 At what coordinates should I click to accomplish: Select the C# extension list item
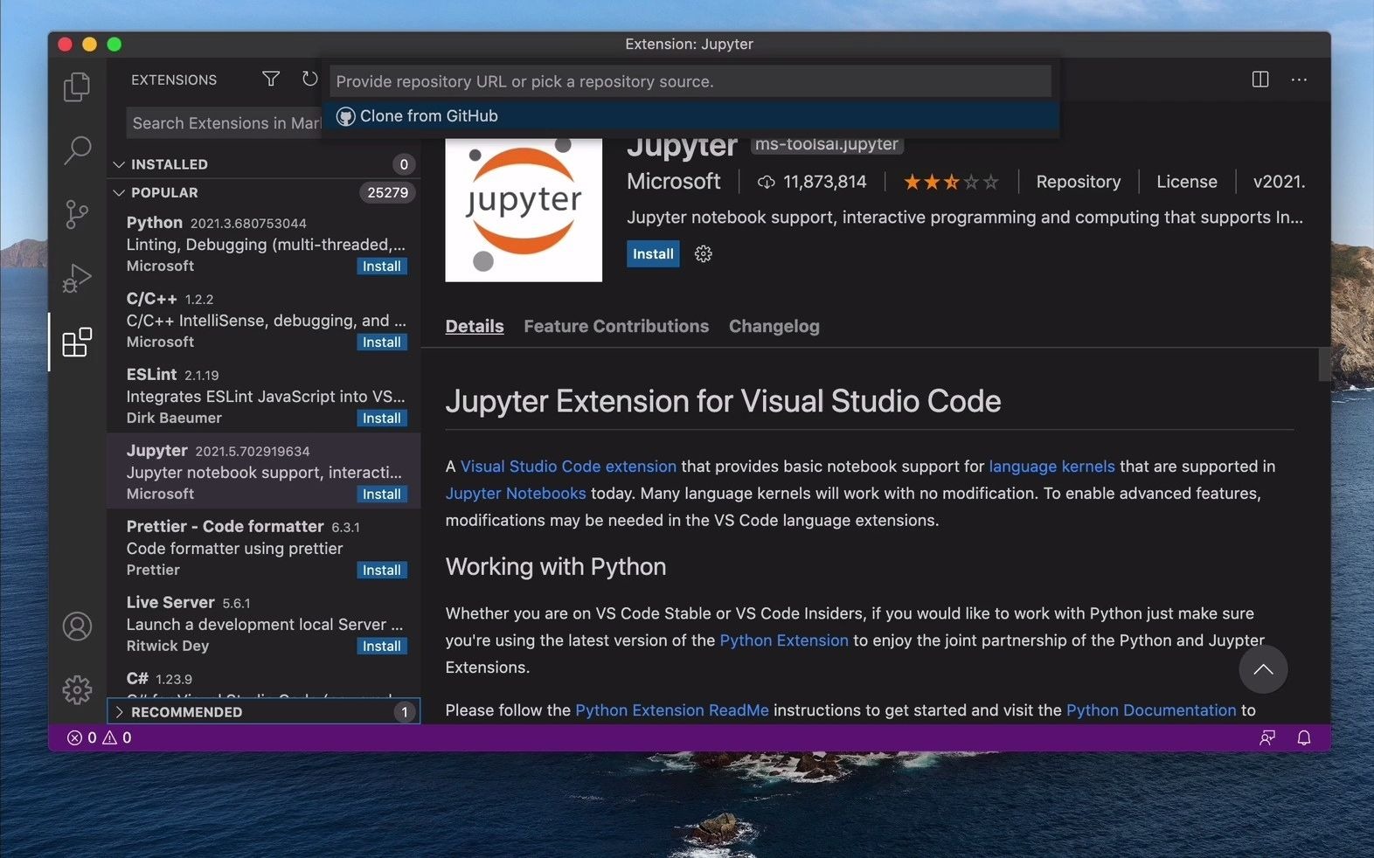[263, 680]
